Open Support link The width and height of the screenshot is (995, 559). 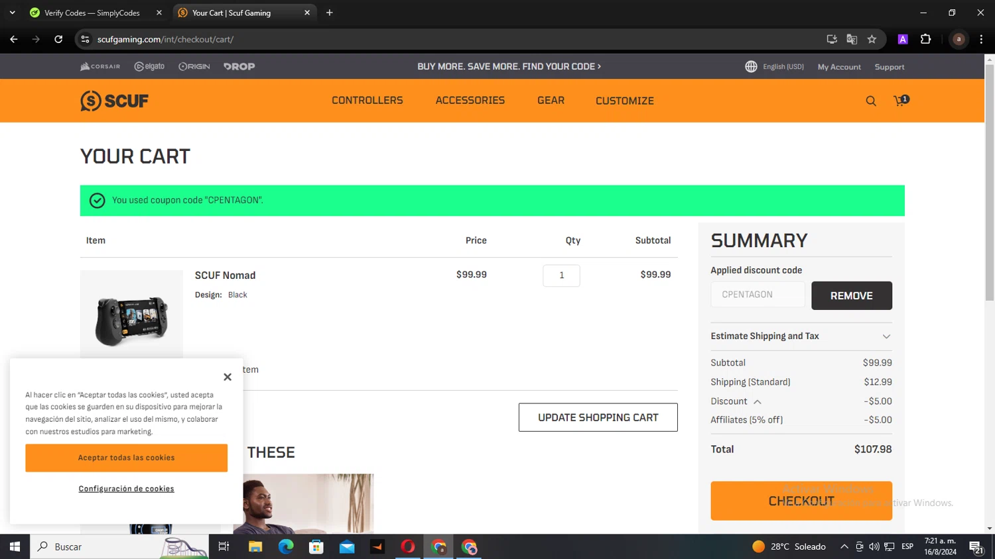[889, 67]
